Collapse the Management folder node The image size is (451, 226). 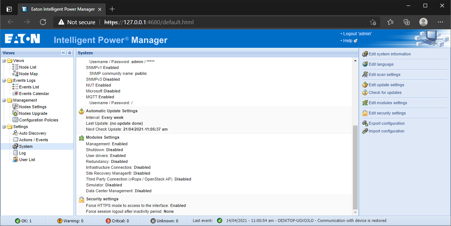point(4,101)
